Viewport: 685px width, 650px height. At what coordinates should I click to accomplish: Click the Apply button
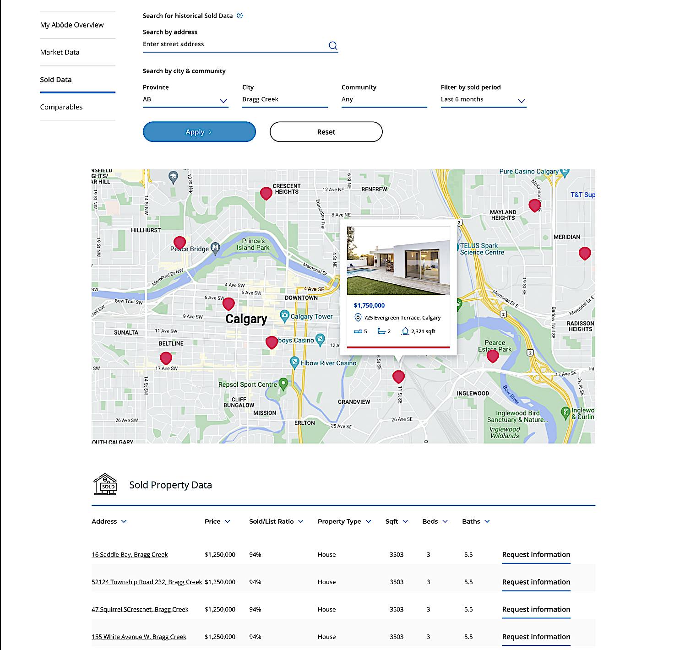click(x=199, y=132)
